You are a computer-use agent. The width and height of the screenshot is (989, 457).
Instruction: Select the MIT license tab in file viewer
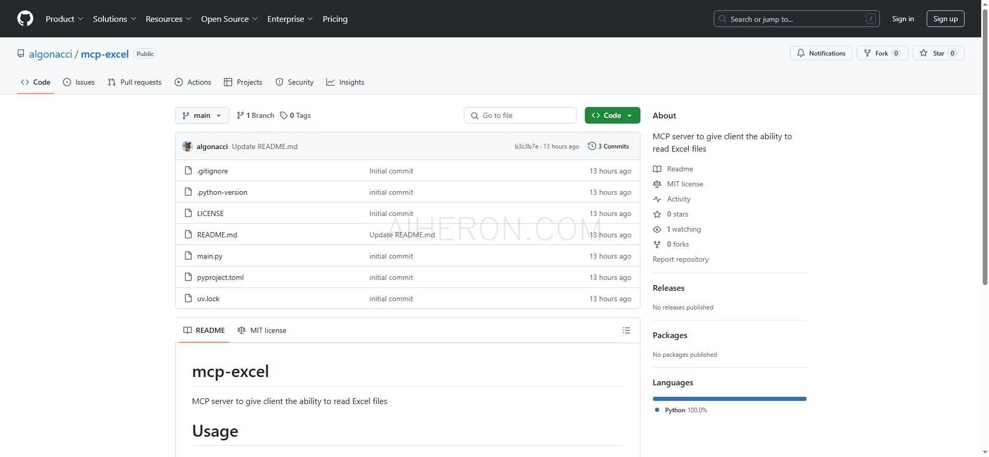click(262, 330)
